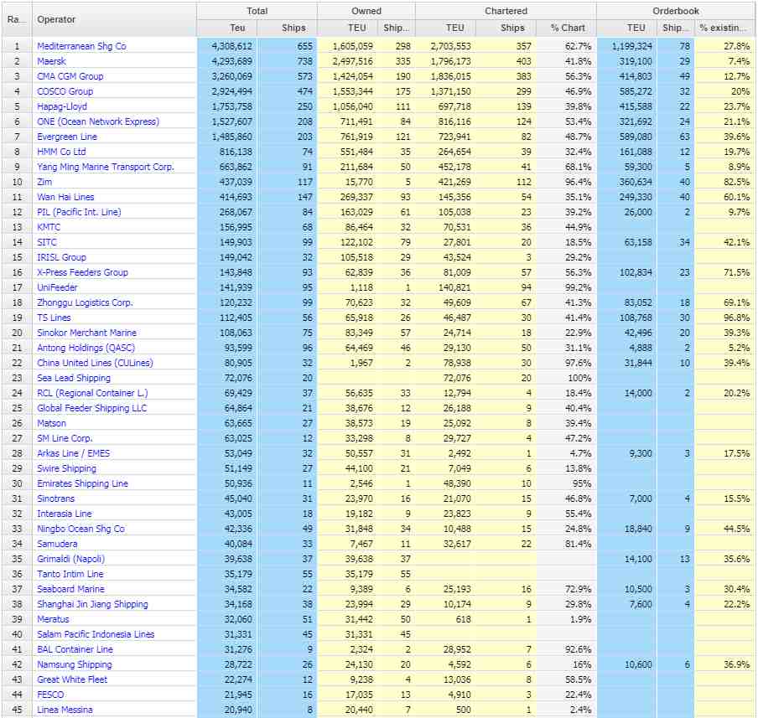Select the Zim operator link

[44, 182]
